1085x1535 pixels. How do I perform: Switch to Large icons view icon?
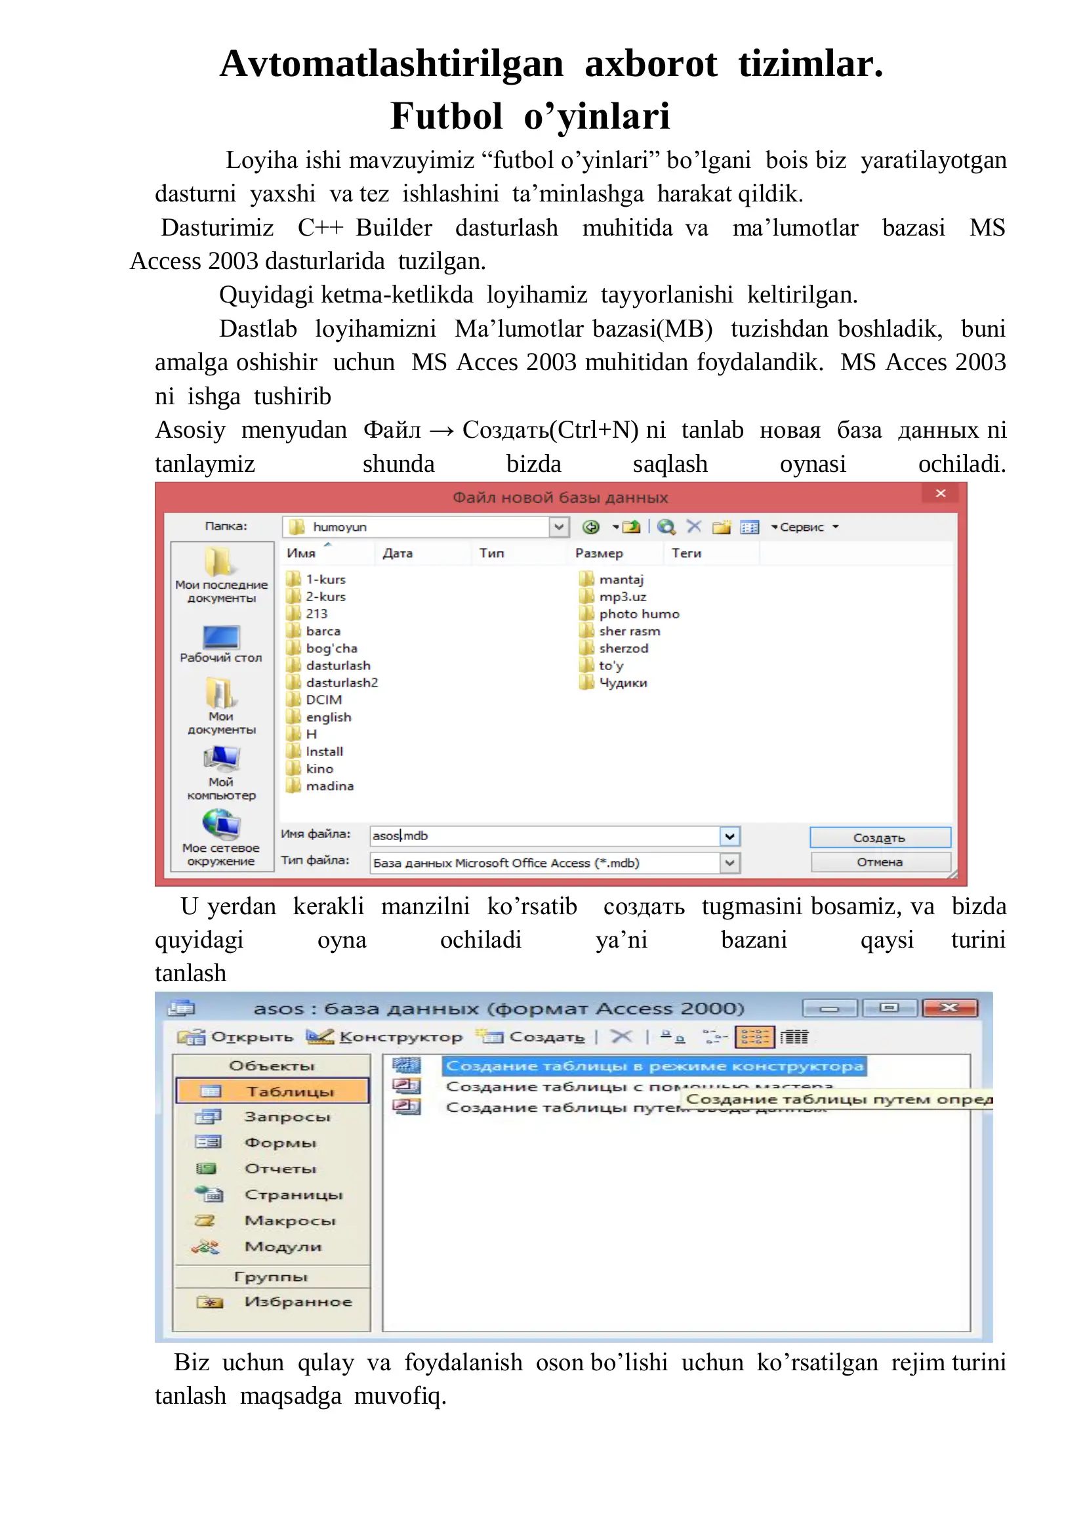(672, 1037)
